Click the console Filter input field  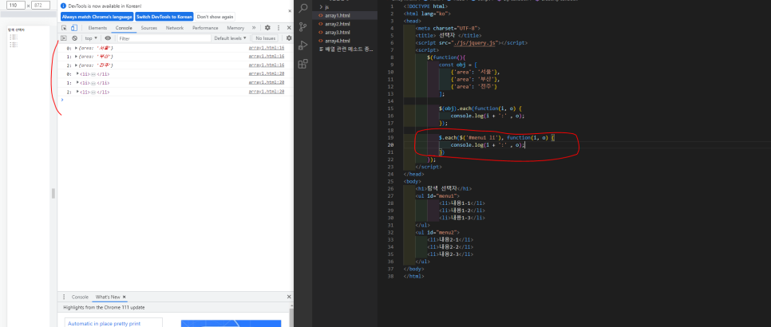click(x=164, y=37)
